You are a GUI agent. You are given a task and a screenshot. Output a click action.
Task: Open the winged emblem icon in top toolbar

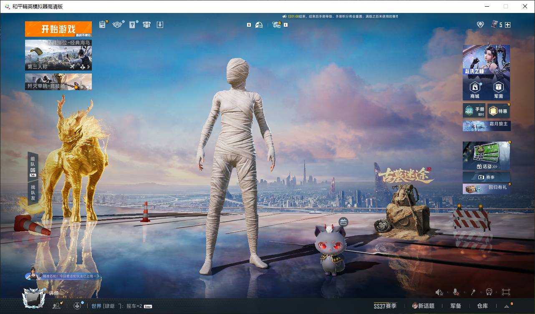click(x=118, y=25)
